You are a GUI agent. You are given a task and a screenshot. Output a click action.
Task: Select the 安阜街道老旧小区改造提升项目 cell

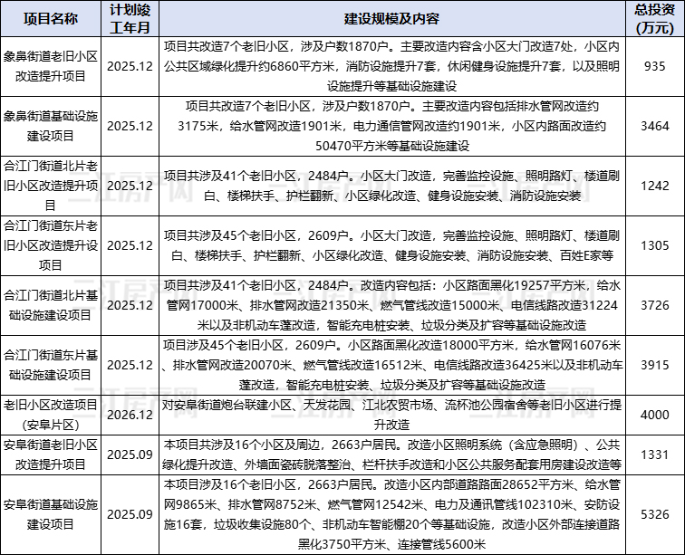[x=51, y=455]
